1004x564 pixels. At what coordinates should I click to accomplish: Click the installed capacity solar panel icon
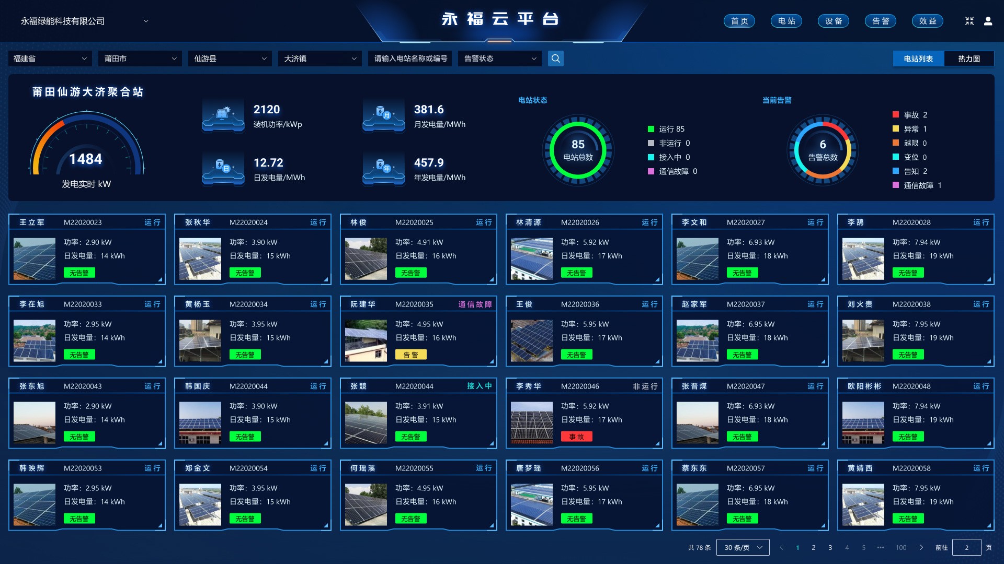223,115
